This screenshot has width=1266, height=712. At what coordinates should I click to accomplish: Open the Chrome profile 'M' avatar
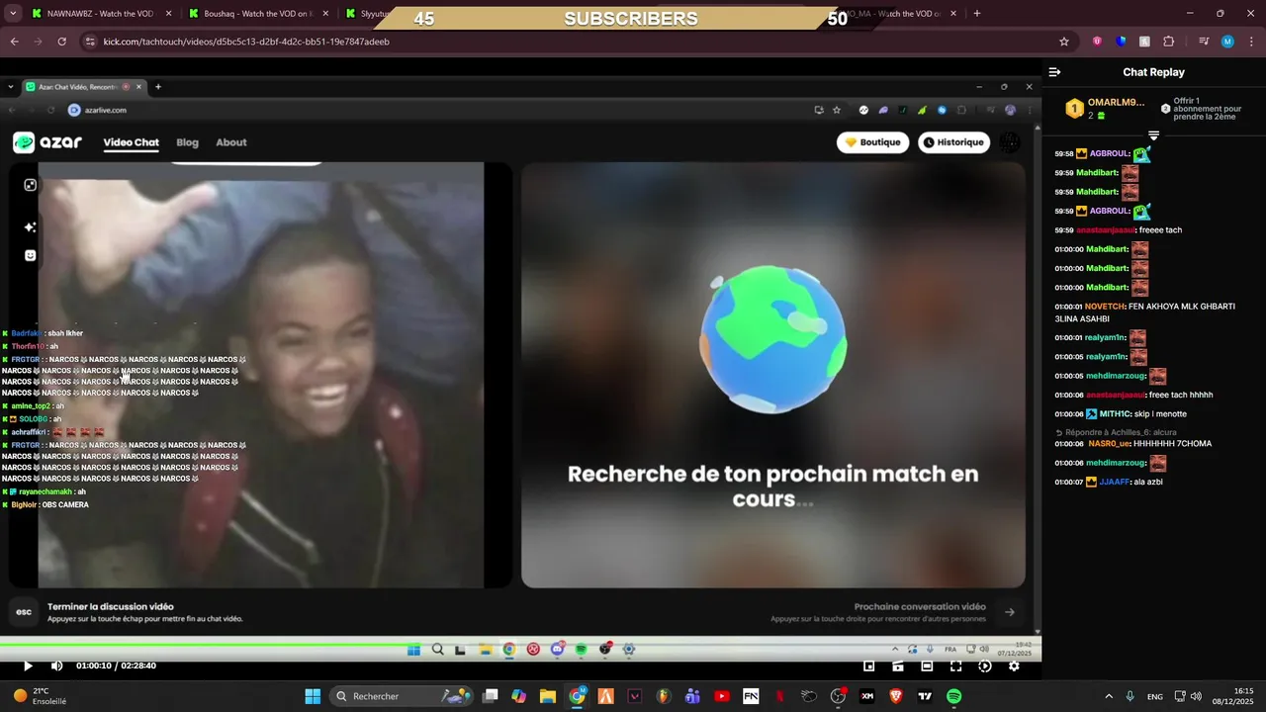pos(1227,42)
